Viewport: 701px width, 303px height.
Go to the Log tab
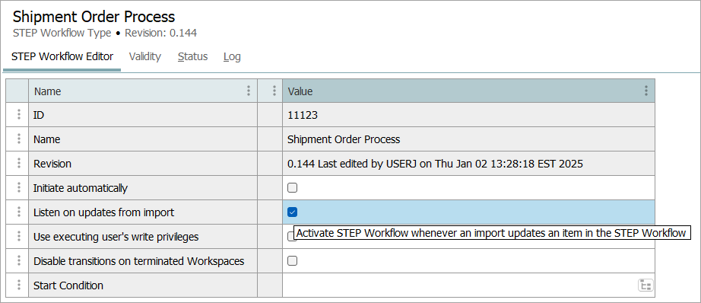coord(232,57)
